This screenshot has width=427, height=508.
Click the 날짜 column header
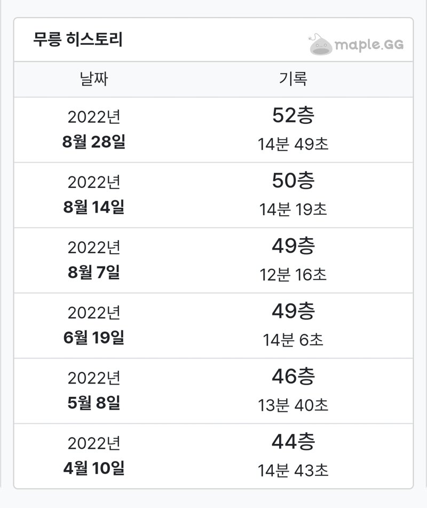pyautogui.click(x=94, y=79)
